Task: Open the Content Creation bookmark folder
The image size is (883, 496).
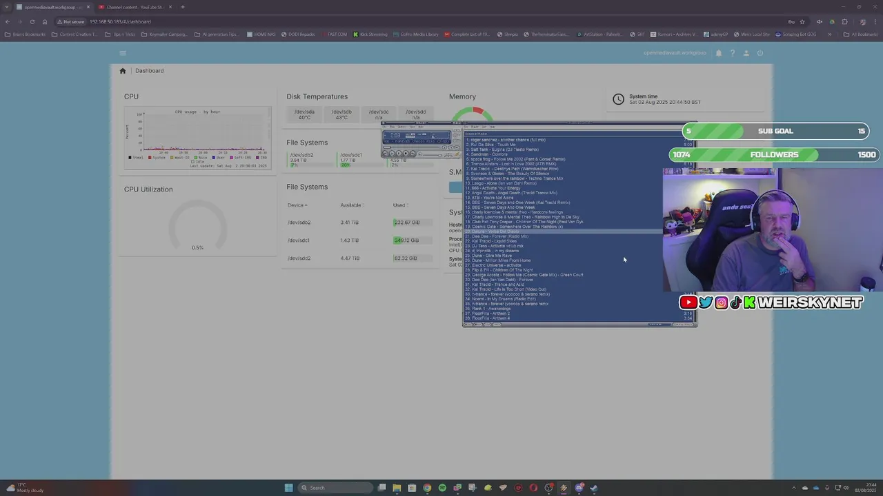Action: pyautogui.click(x=75, y=34)
